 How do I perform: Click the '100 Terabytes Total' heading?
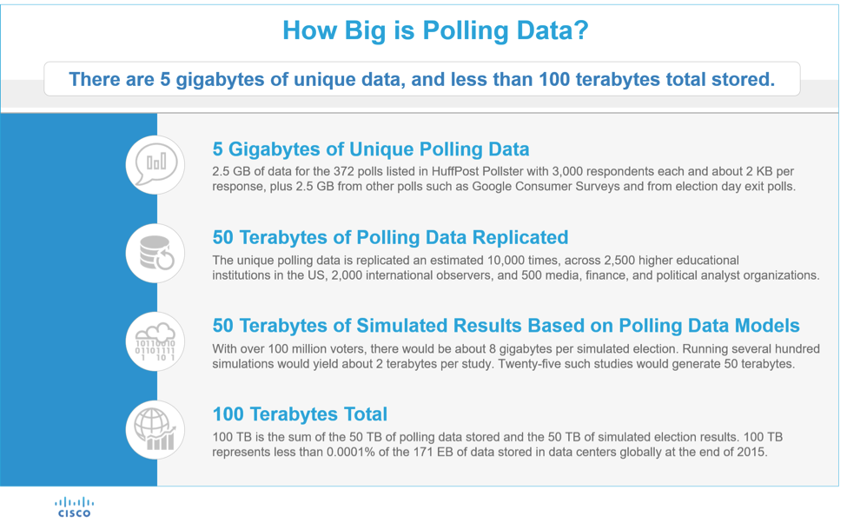tap(300, 414)
